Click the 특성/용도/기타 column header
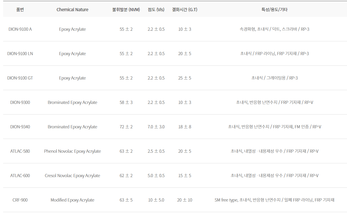This screenshot has width=347, height=215. (274, 9)
